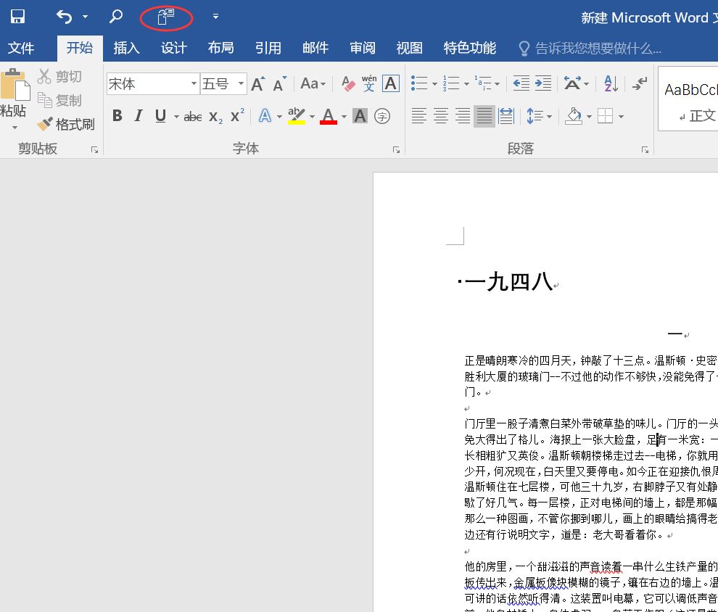The height and width of the screenshot is (612, 718).
Task: Click the shrink font size icon
Action: [279, 84]
